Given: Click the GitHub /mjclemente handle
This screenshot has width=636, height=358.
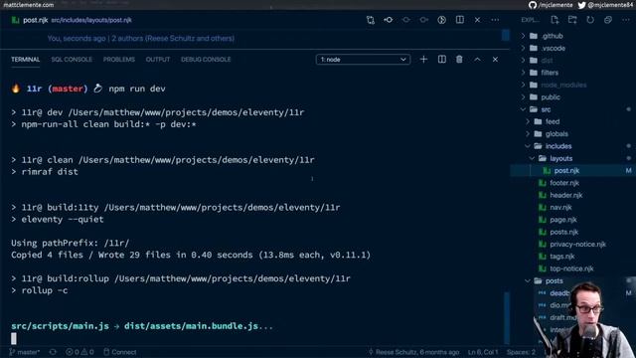Looking at the screenshot, I should coord(551,5).
